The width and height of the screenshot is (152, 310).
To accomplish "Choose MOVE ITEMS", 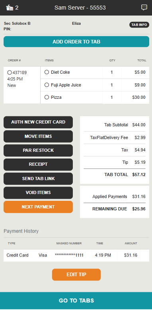I will pos(38,136).
